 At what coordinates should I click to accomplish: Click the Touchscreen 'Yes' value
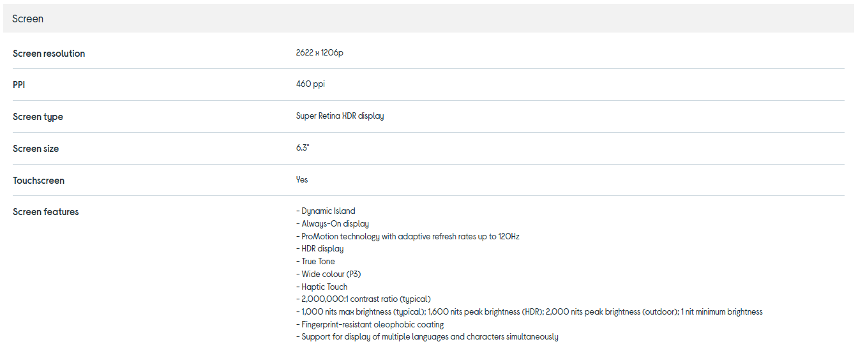pyautogui.click(x=302, y=180)
